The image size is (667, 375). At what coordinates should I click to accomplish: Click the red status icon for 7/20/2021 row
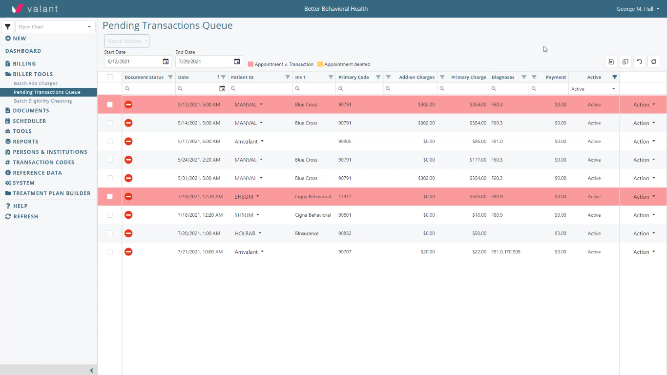pyautogui.click(x=128, y=233)
